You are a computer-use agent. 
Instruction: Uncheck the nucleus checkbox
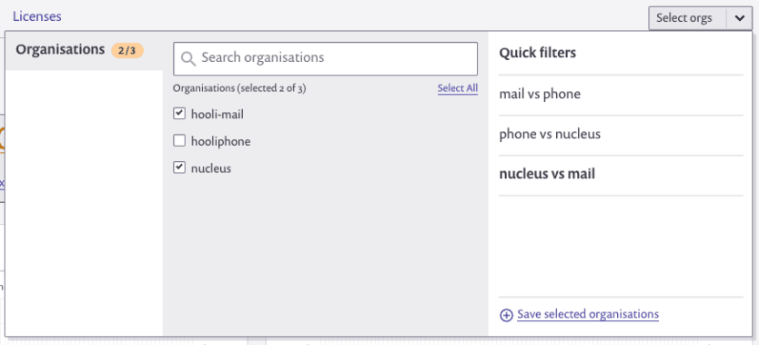coord(179,167)
